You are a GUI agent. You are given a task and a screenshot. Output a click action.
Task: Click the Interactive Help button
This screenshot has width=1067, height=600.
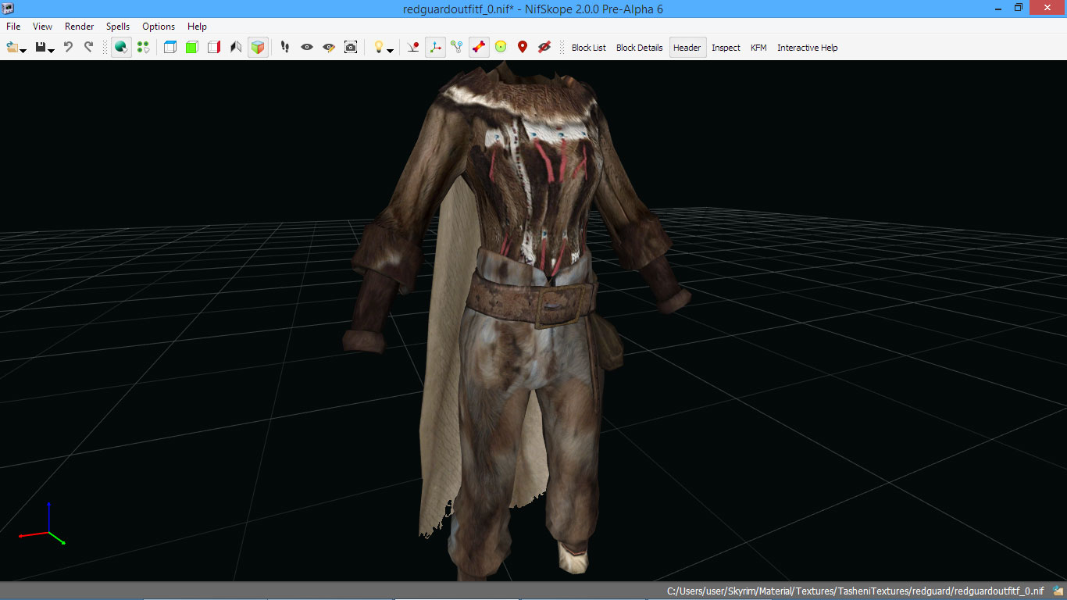click(x=807, y=48)
